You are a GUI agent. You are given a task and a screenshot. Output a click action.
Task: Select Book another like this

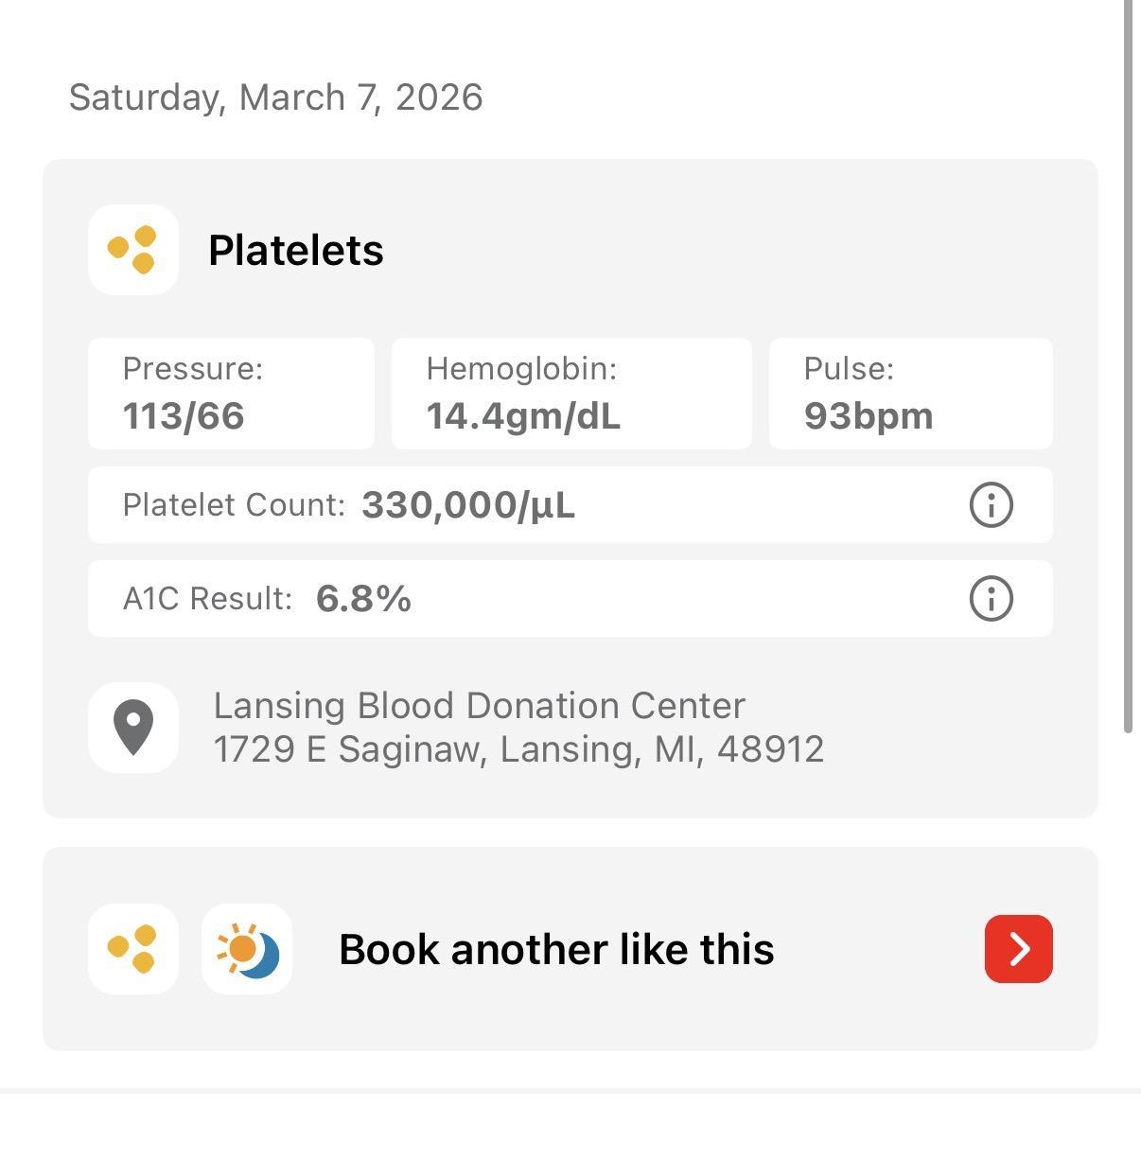click(x=1018, y=948)
